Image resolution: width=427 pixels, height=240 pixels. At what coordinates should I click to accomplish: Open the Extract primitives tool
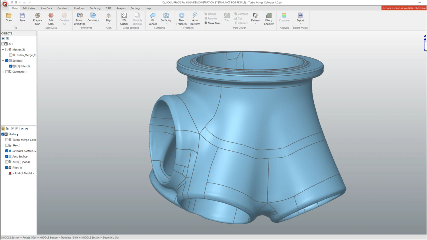(80, 16)
